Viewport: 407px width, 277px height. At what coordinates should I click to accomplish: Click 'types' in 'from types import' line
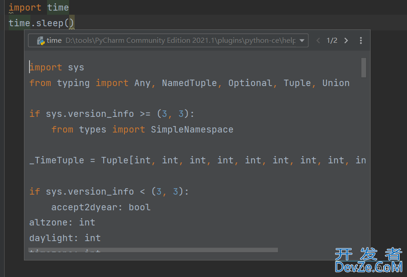pos(92,129)
